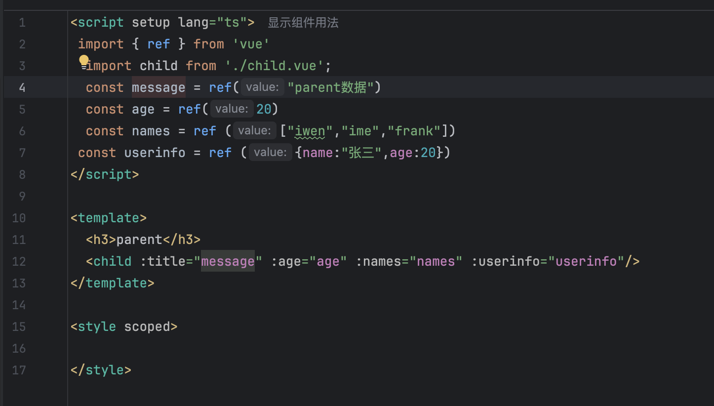Click the parent text inside h3
714x406 pixels.
[139, 240]
